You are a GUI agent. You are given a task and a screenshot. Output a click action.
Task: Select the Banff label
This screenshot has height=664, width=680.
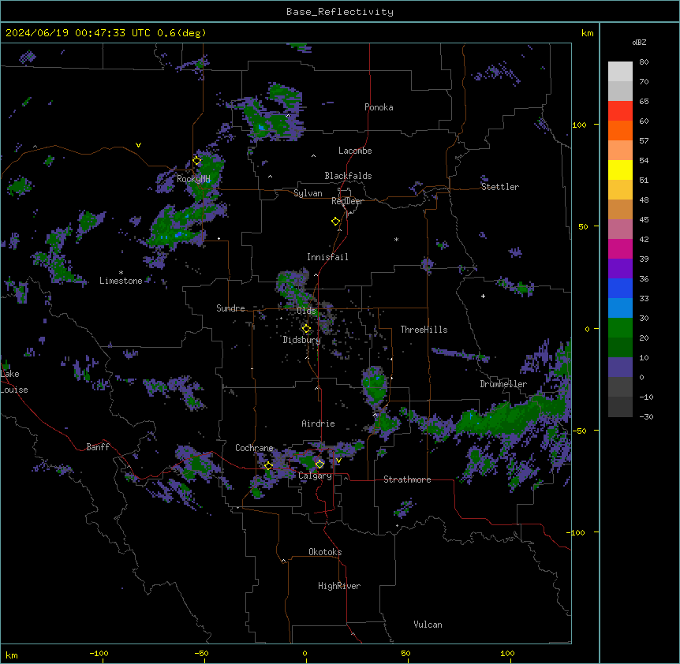(x=98, y=447)
